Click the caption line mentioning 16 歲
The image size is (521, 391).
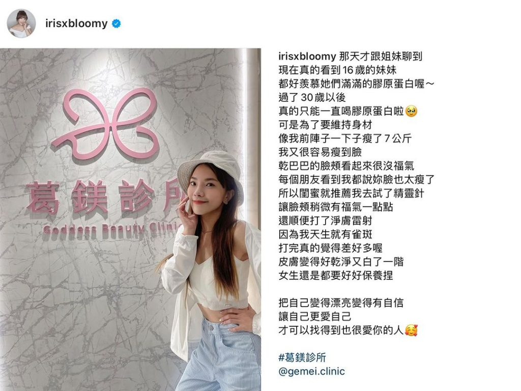pos(337,70)
